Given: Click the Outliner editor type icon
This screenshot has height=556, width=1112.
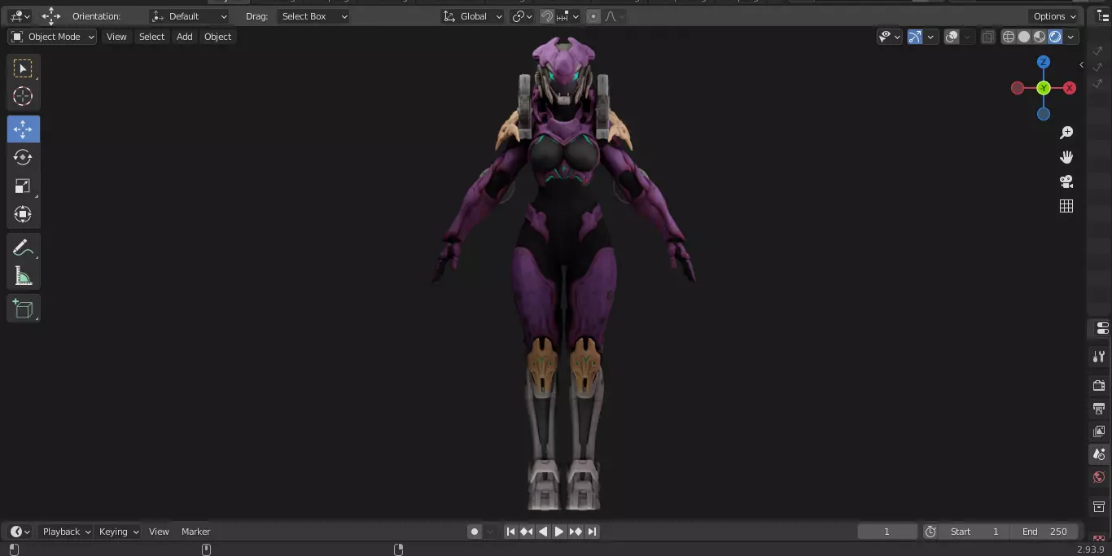Looking at the screenshot, I should pyautogui.click(x=1103, y=15).
